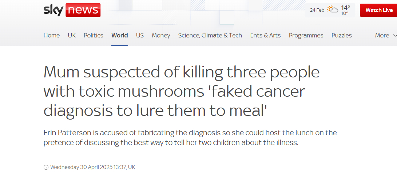Image resolution: width=397 pixels, height=181 pixels.
Task: Open the Home section
Action: coord(52,35)
